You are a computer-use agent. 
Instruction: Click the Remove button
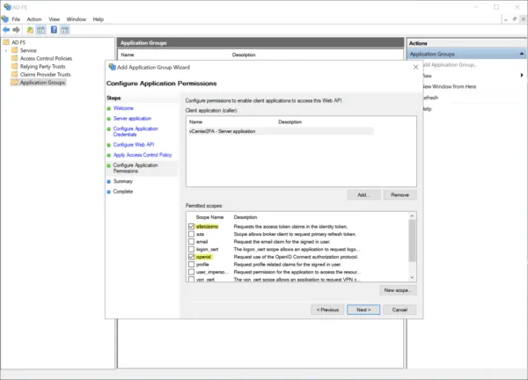tap(400, 195)
